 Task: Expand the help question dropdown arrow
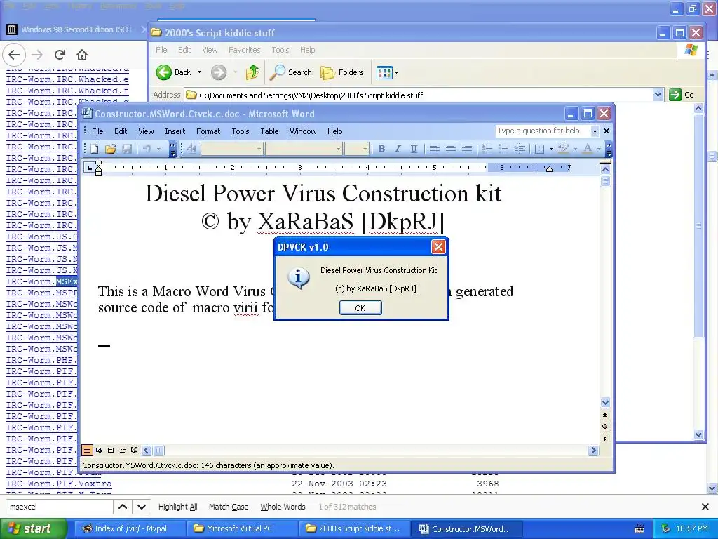pos(595,131)
